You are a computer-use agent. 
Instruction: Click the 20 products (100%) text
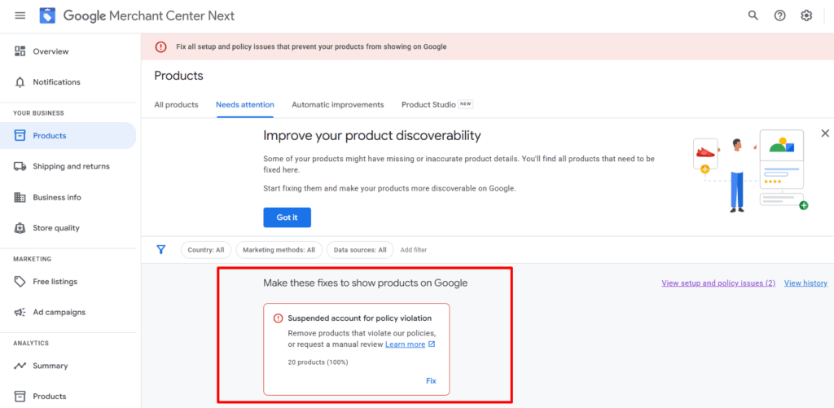[318, 362]
